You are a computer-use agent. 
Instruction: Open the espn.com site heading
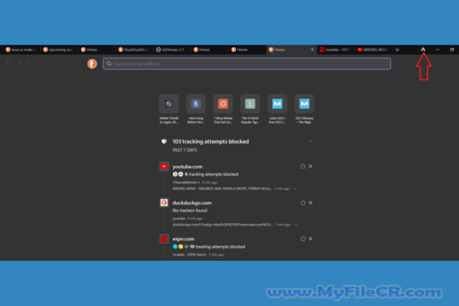[183, 239]
